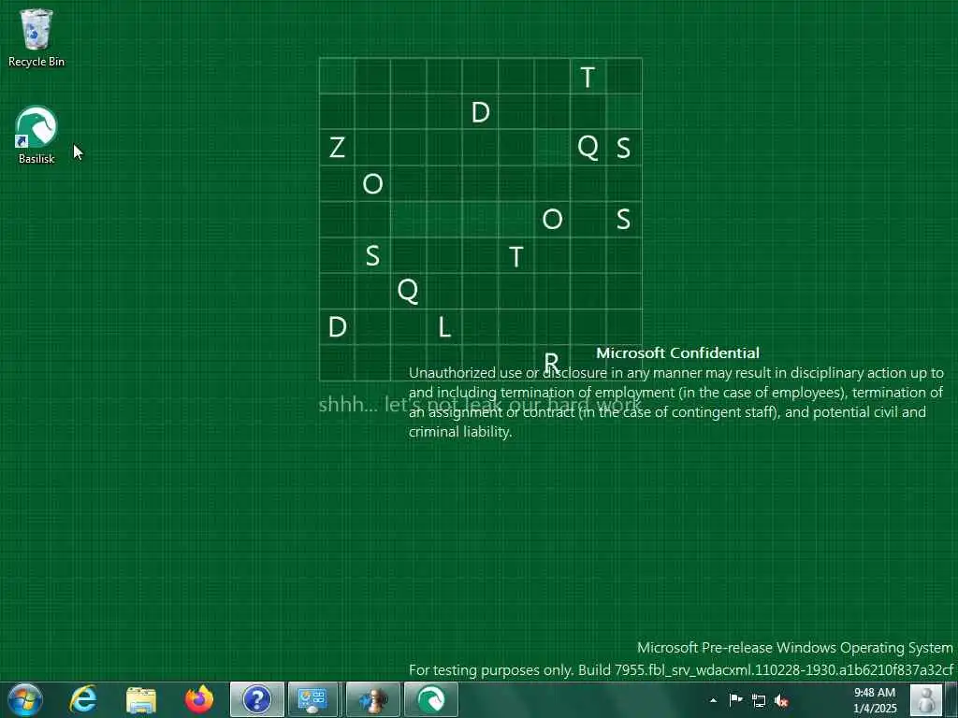Open the network status tray icon
The width and height of the screenshot is (958, 718).
759,700
